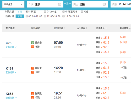This screenshot has height=101, width=131.
Task: Click the 21:36 arrival time of K653
Action: [x=57, y=98]
